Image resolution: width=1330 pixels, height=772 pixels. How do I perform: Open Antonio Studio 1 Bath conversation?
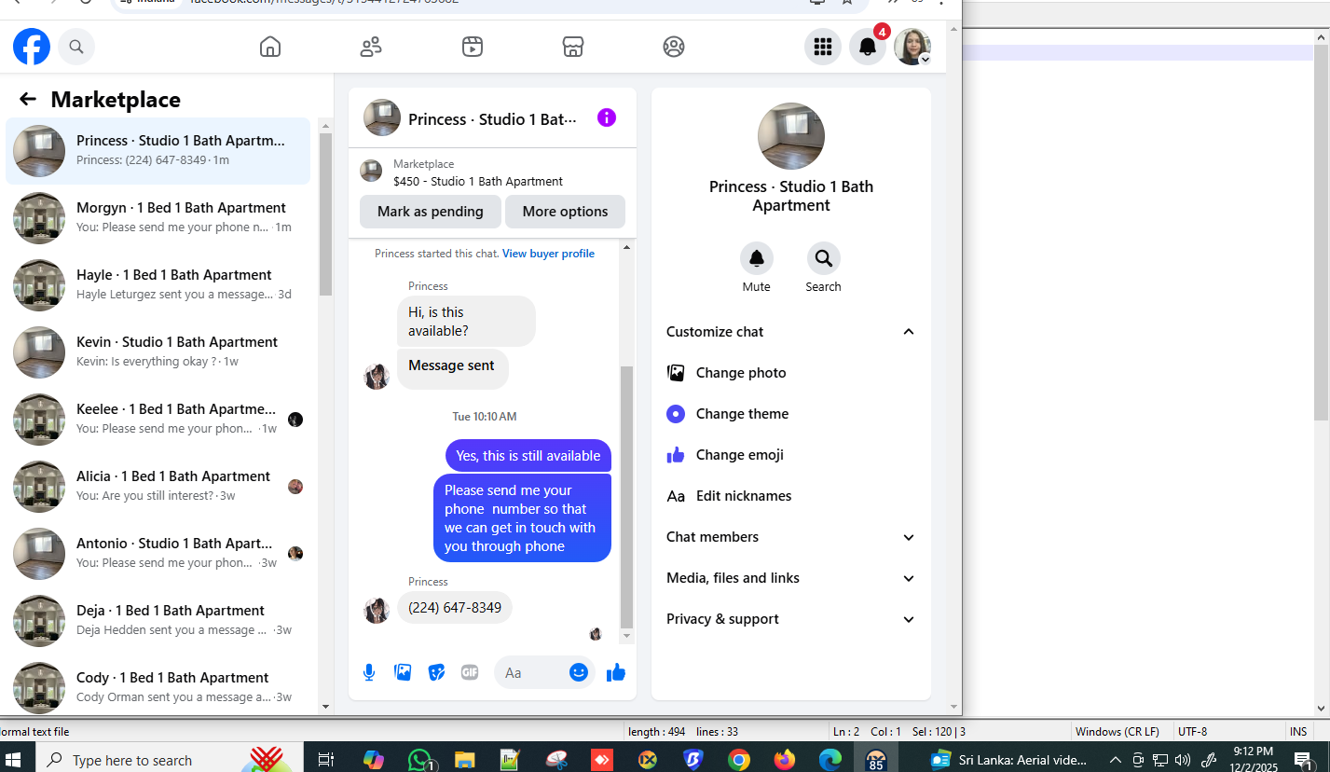[x=158, y=554]
